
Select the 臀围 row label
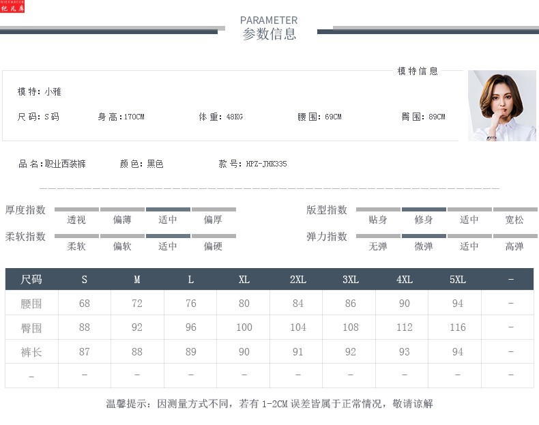click(x=31, y=328)
